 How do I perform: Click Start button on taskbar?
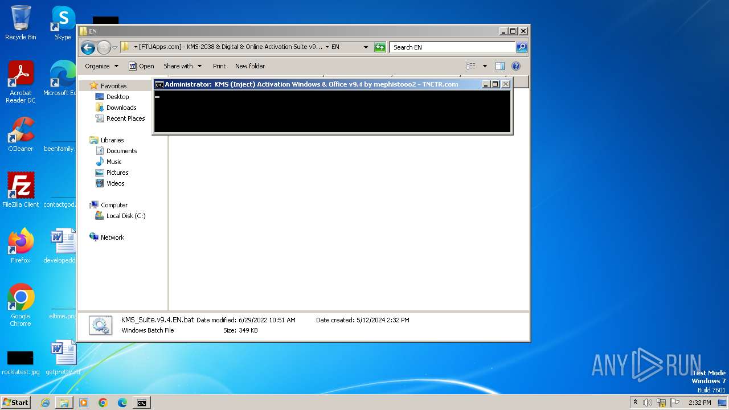16,403
